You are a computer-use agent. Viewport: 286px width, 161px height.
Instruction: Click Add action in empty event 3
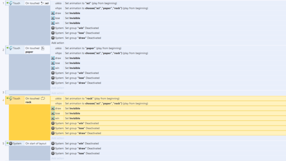pyautogui.click(x=58, y=93)
